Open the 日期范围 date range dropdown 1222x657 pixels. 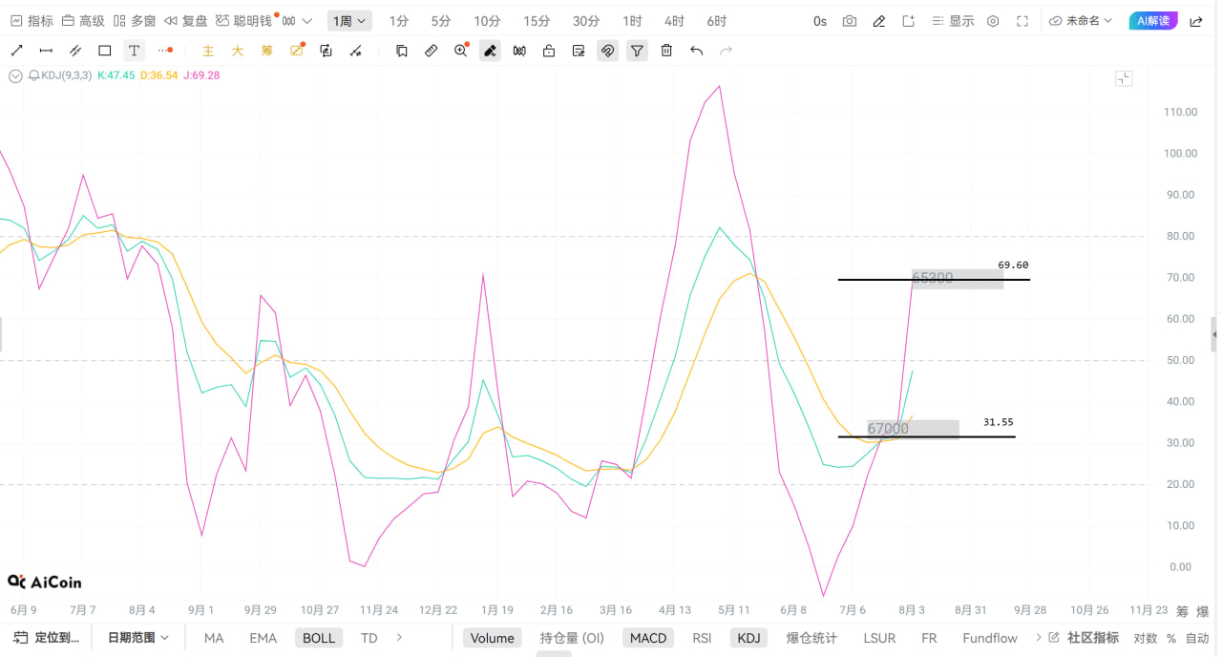137,638
